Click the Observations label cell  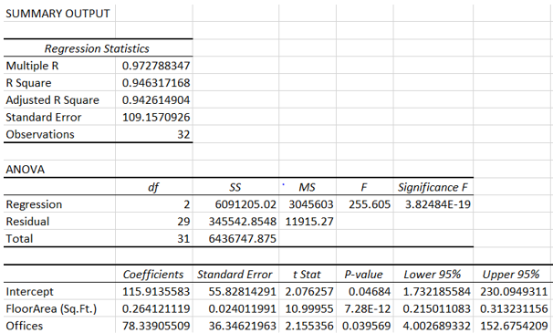pos(40,134)
